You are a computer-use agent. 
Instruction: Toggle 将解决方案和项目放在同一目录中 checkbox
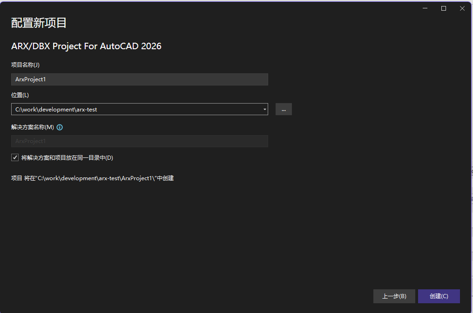(15, 157)
